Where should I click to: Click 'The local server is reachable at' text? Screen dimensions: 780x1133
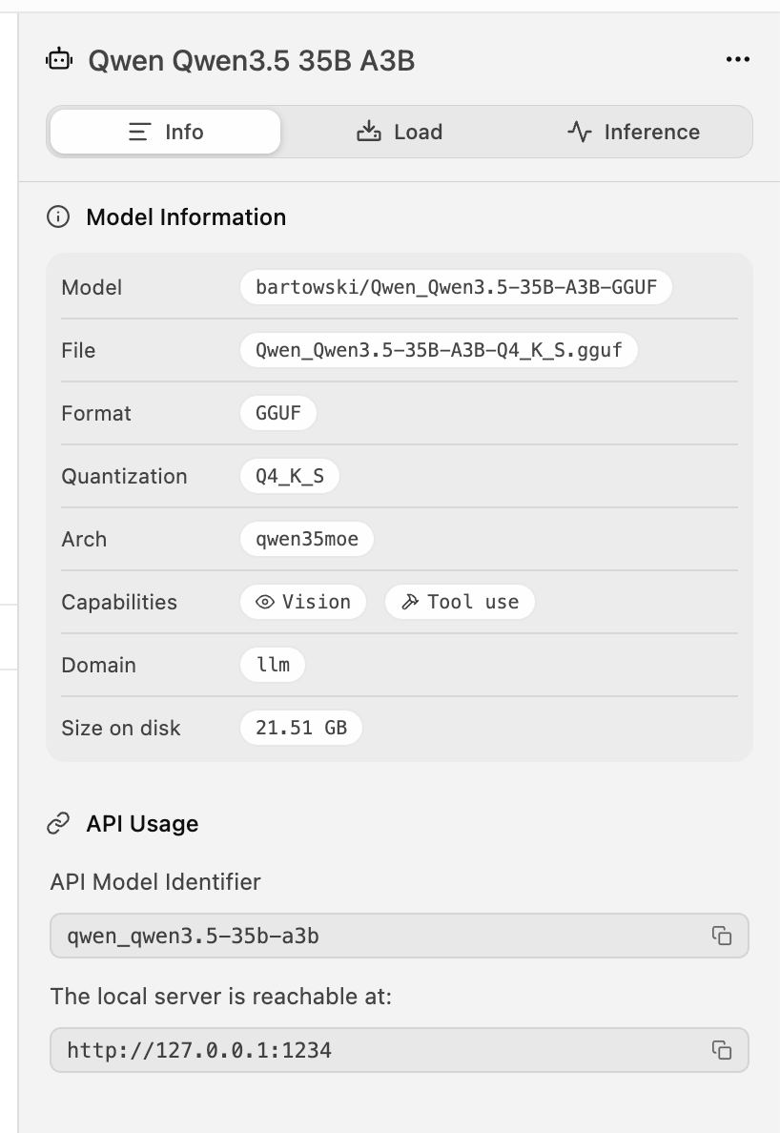(x=221, y=997)
